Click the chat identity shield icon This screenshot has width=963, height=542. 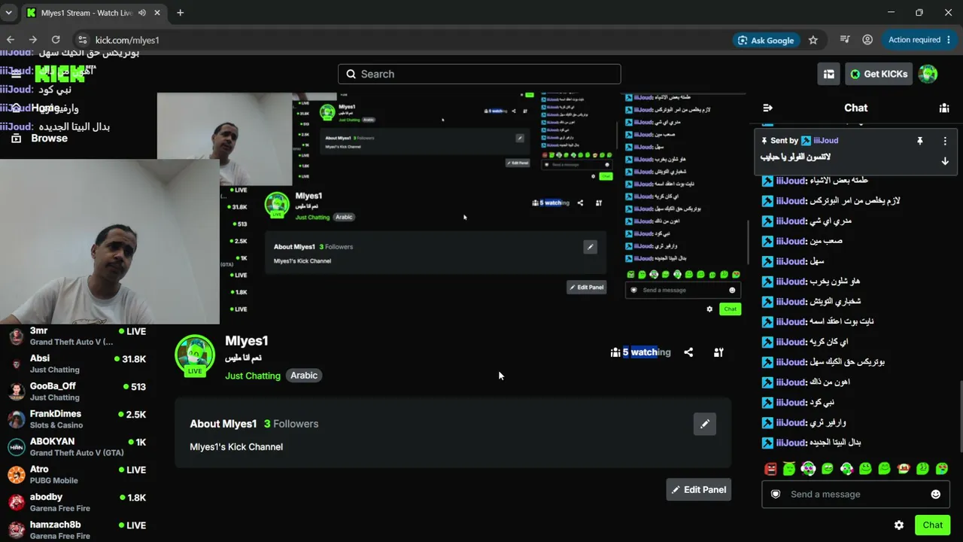(x=776, y=495)
